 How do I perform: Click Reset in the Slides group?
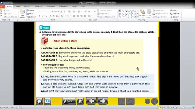pos(30,14)
